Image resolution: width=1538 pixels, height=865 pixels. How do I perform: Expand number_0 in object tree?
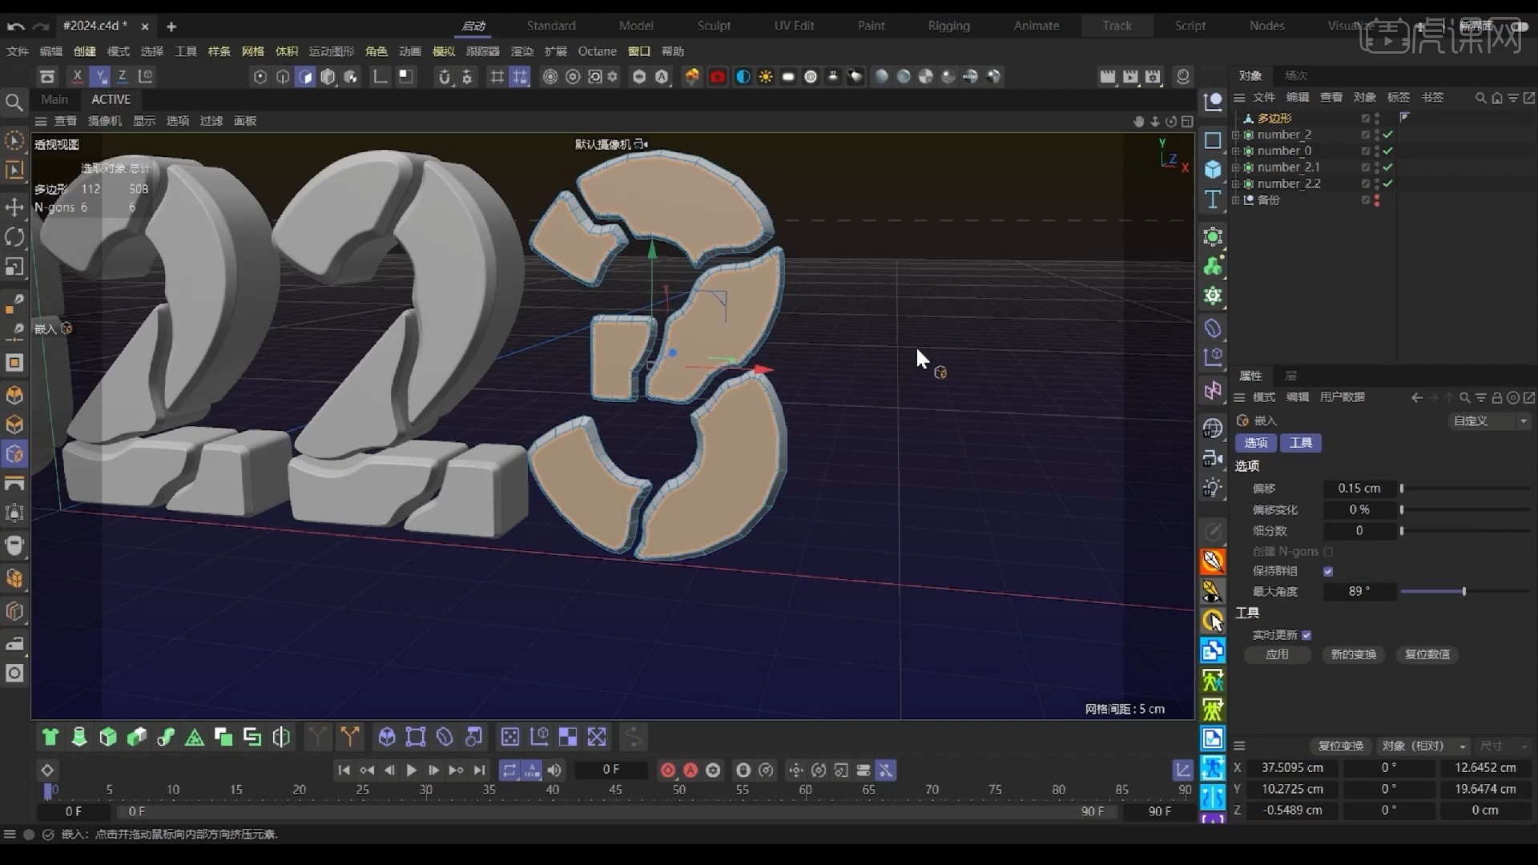[x=1235, y=151]
